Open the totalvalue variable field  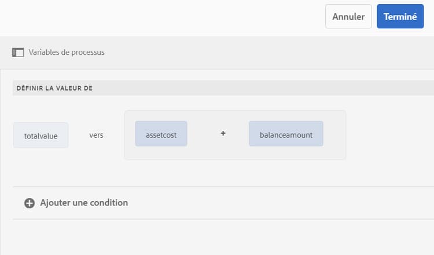coord(41,135)
